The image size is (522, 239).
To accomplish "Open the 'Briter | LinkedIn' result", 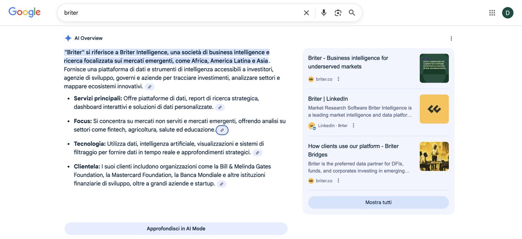I will tap(328, 99).
